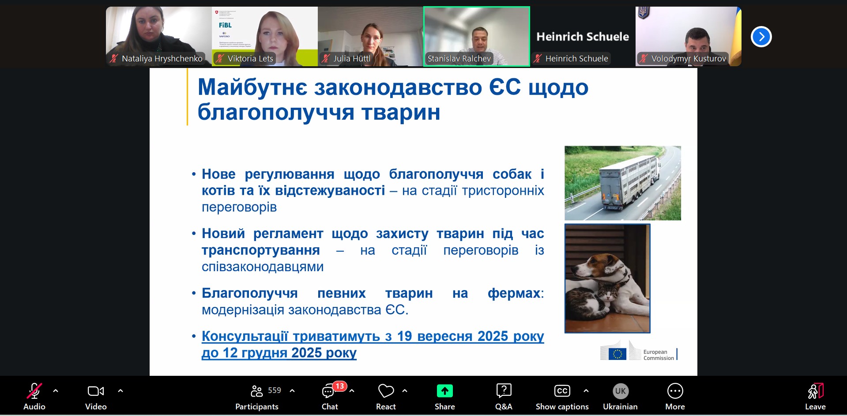Click the bullet about тварин на фермах
Image resolution: width=847 pixels, height=416 pixels.
[373, 301]
